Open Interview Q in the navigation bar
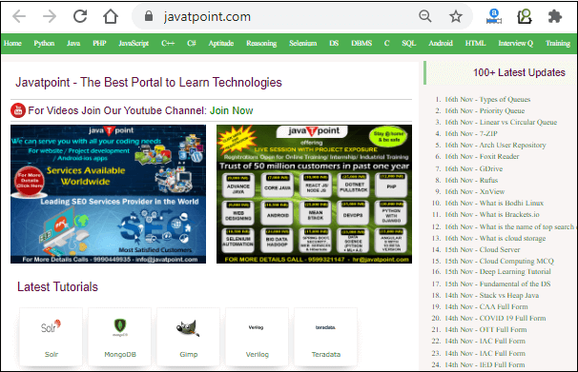This screenshot has height=372, width=578. pos(516,44)
